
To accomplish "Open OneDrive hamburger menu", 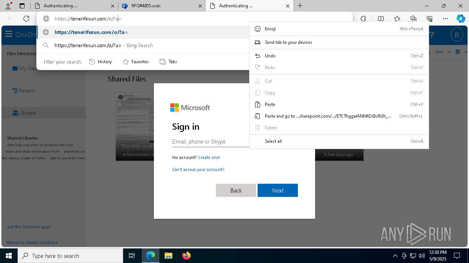I will point(9,35).
